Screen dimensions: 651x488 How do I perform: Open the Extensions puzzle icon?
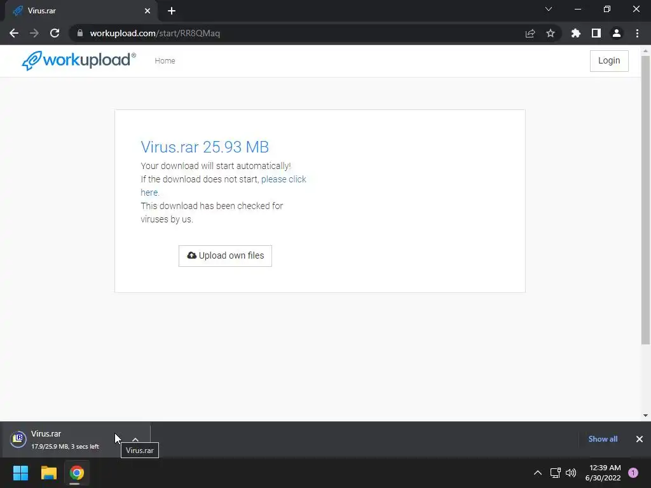pos(576,33)
